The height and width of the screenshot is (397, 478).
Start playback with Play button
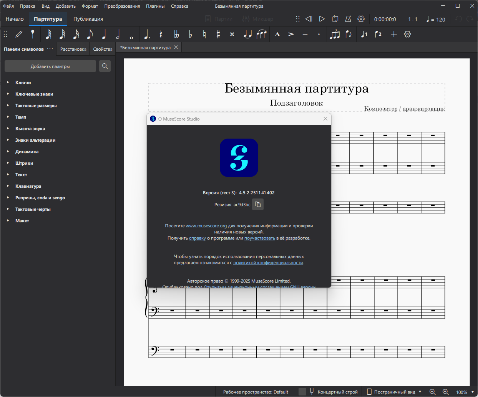(x=322, y=19)
